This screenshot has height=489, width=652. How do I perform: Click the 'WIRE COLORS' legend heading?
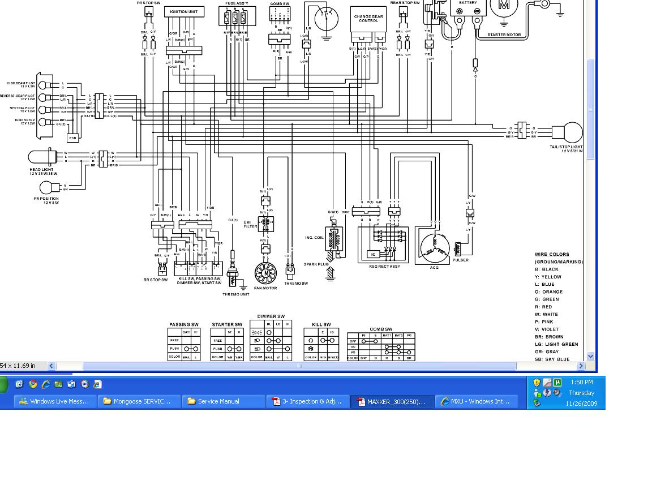click(x=552, y=255)
